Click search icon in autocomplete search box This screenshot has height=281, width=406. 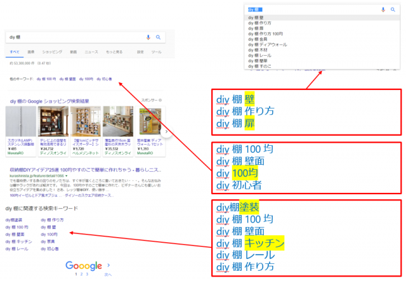393,10
